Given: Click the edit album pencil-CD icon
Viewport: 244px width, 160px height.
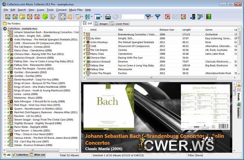Looking at the screenshot, I should (x=30, y=17).
